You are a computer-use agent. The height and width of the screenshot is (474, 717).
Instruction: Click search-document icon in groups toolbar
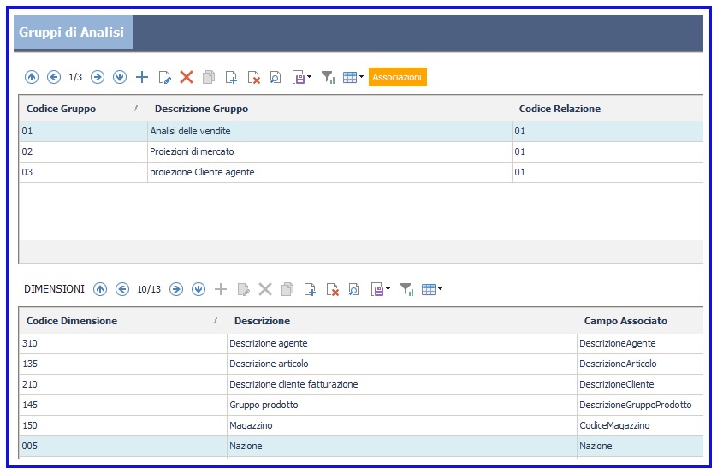coord(276,77)
